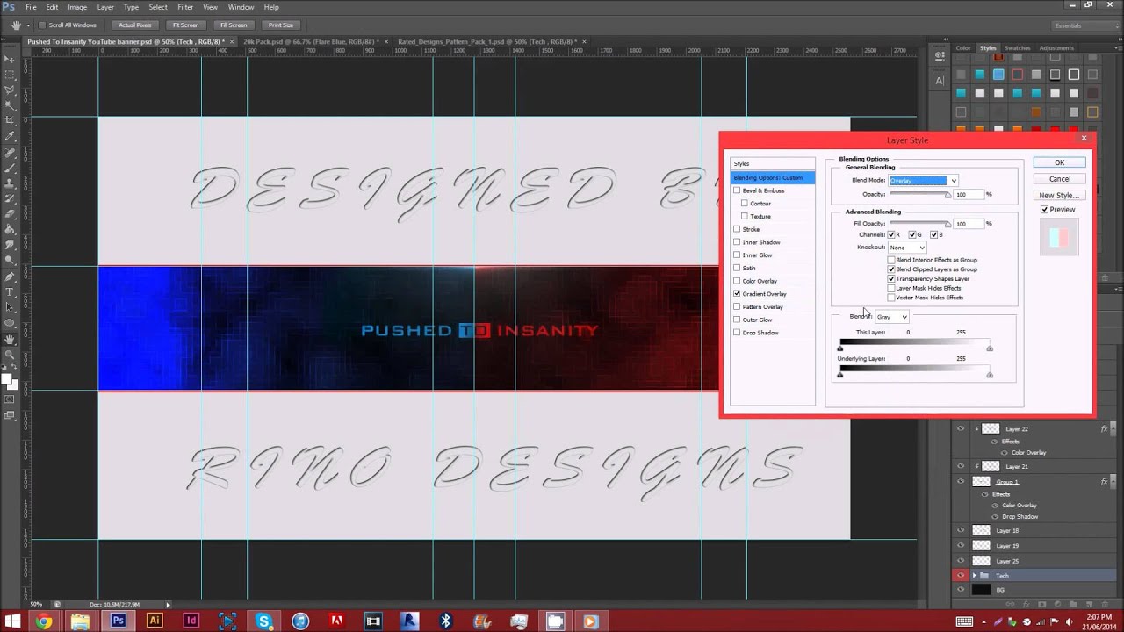Enable the Drop Shadow checkbox
This screenshot has width=1124, height=632.
[737, 333]
